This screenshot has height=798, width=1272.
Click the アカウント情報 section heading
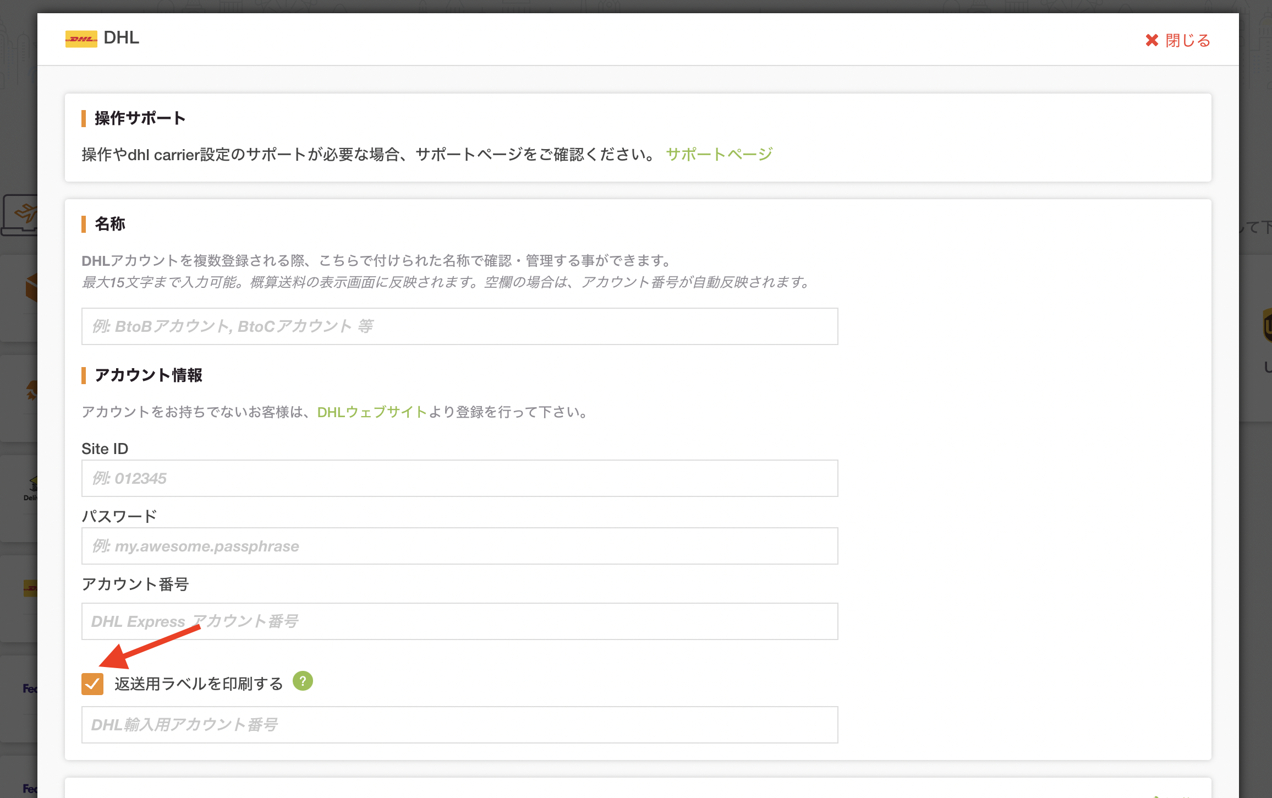(149, 375)
